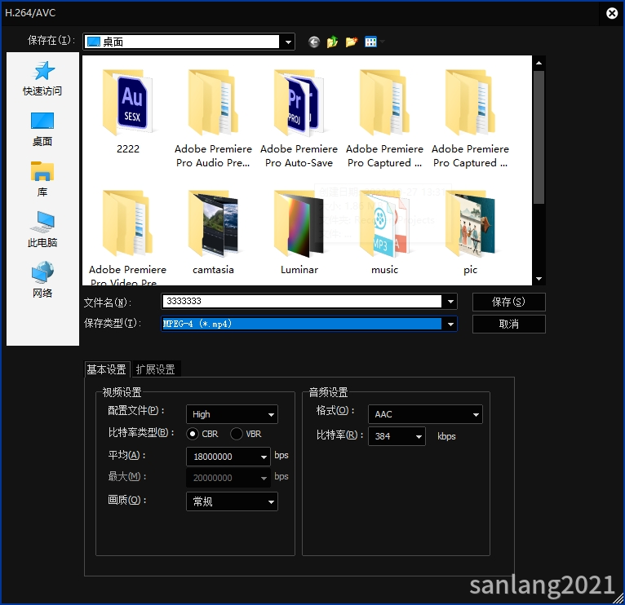Open the audio 格式 AAC dropdown
This screenshot has height=605, width=625.
click(425, 414)
